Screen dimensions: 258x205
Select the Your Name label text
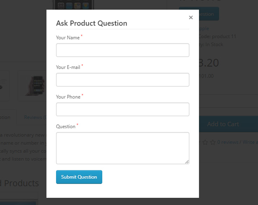68,38
